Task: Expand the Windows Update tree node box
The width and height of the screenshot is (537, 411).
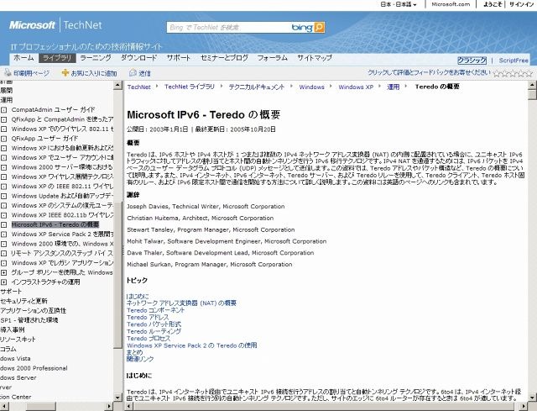Action: point(3,196)
